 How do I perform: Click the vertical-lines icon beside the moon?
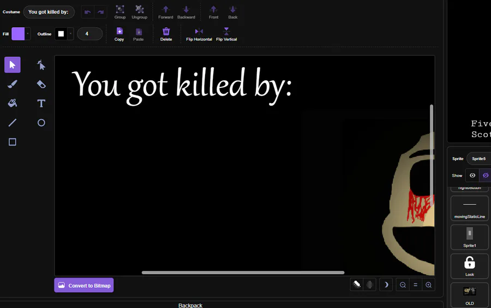coord(369,285)
